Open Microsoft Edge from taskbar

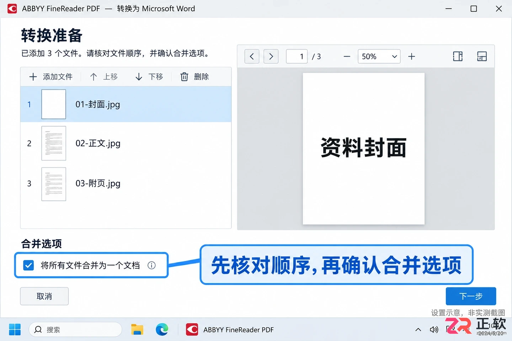[162, 330]
